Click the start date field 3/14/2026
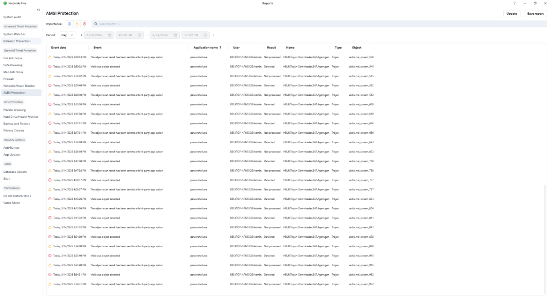 [x=99, y=35]
